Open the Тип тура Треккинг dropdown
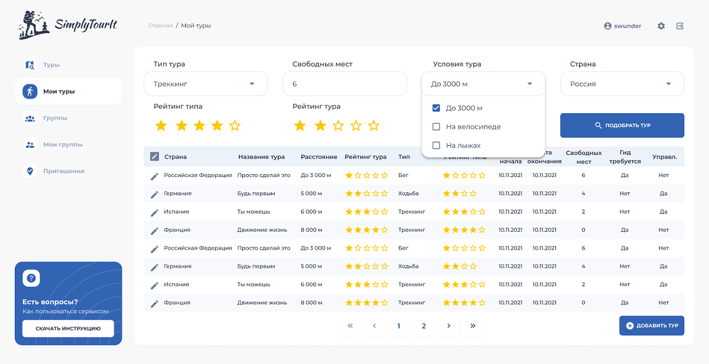Image resolution: width=709 pixels, height=364 pixels. pyautogui.click(x=206, y=84)
